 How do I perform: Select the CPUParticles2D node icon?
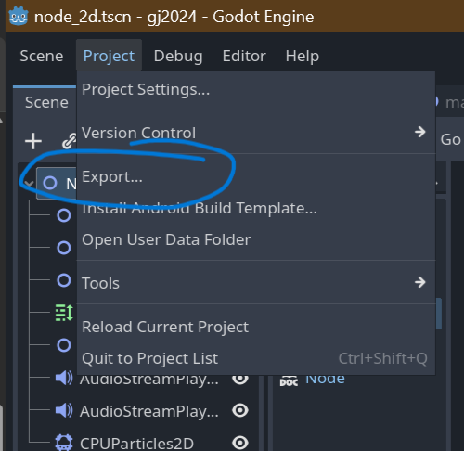pyautogui.click(x=64, y=443)
